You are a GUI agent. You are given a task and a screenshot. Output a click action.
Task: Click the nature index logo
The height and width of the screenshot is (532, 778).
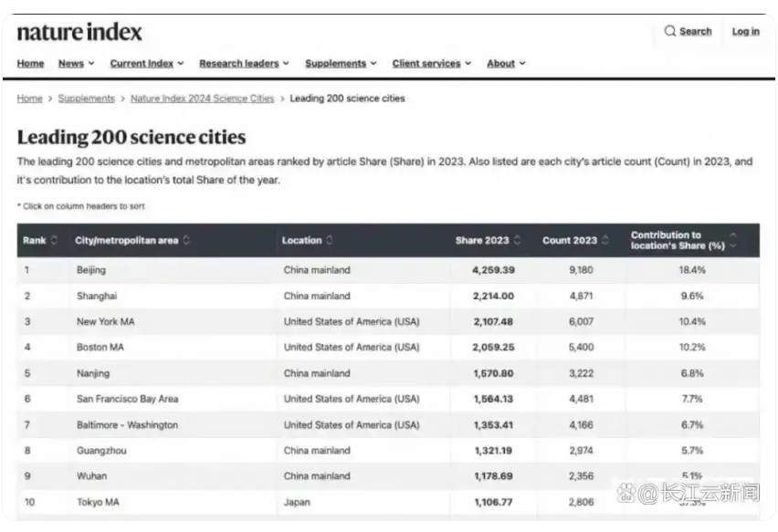coord(79,33)
